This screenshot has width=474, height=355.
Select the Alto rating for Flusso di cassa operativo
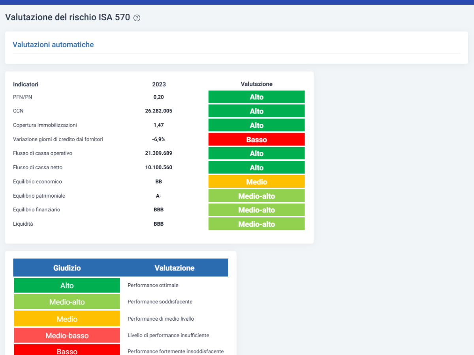[x=257, y=153]
